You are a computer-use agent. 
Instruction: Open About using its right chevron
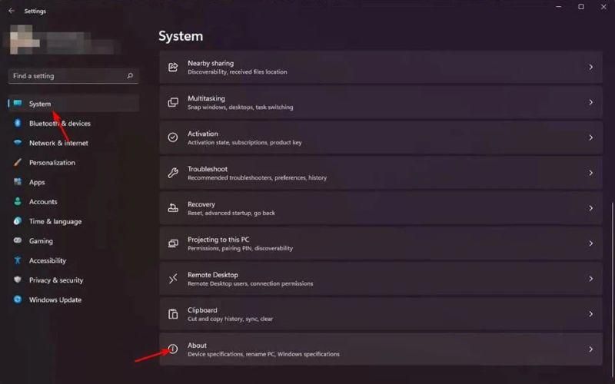[x=590, y=349]
